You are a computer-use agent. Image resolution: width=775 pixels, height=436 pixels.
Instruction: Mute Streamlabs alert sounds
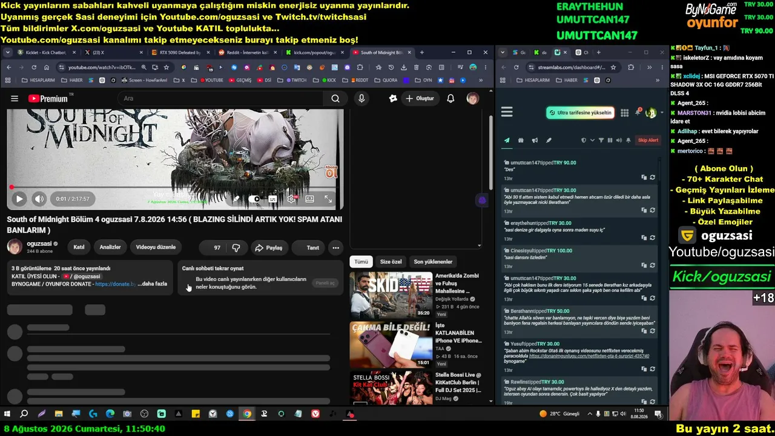tap(619, 140)
